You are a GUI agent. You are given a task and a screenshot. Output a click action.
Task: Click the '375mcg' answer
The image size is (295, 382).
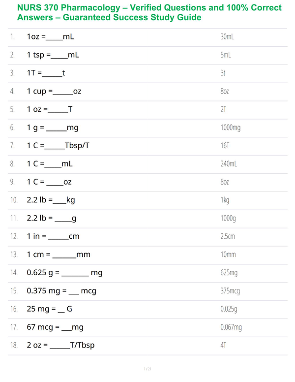(230, 291)
